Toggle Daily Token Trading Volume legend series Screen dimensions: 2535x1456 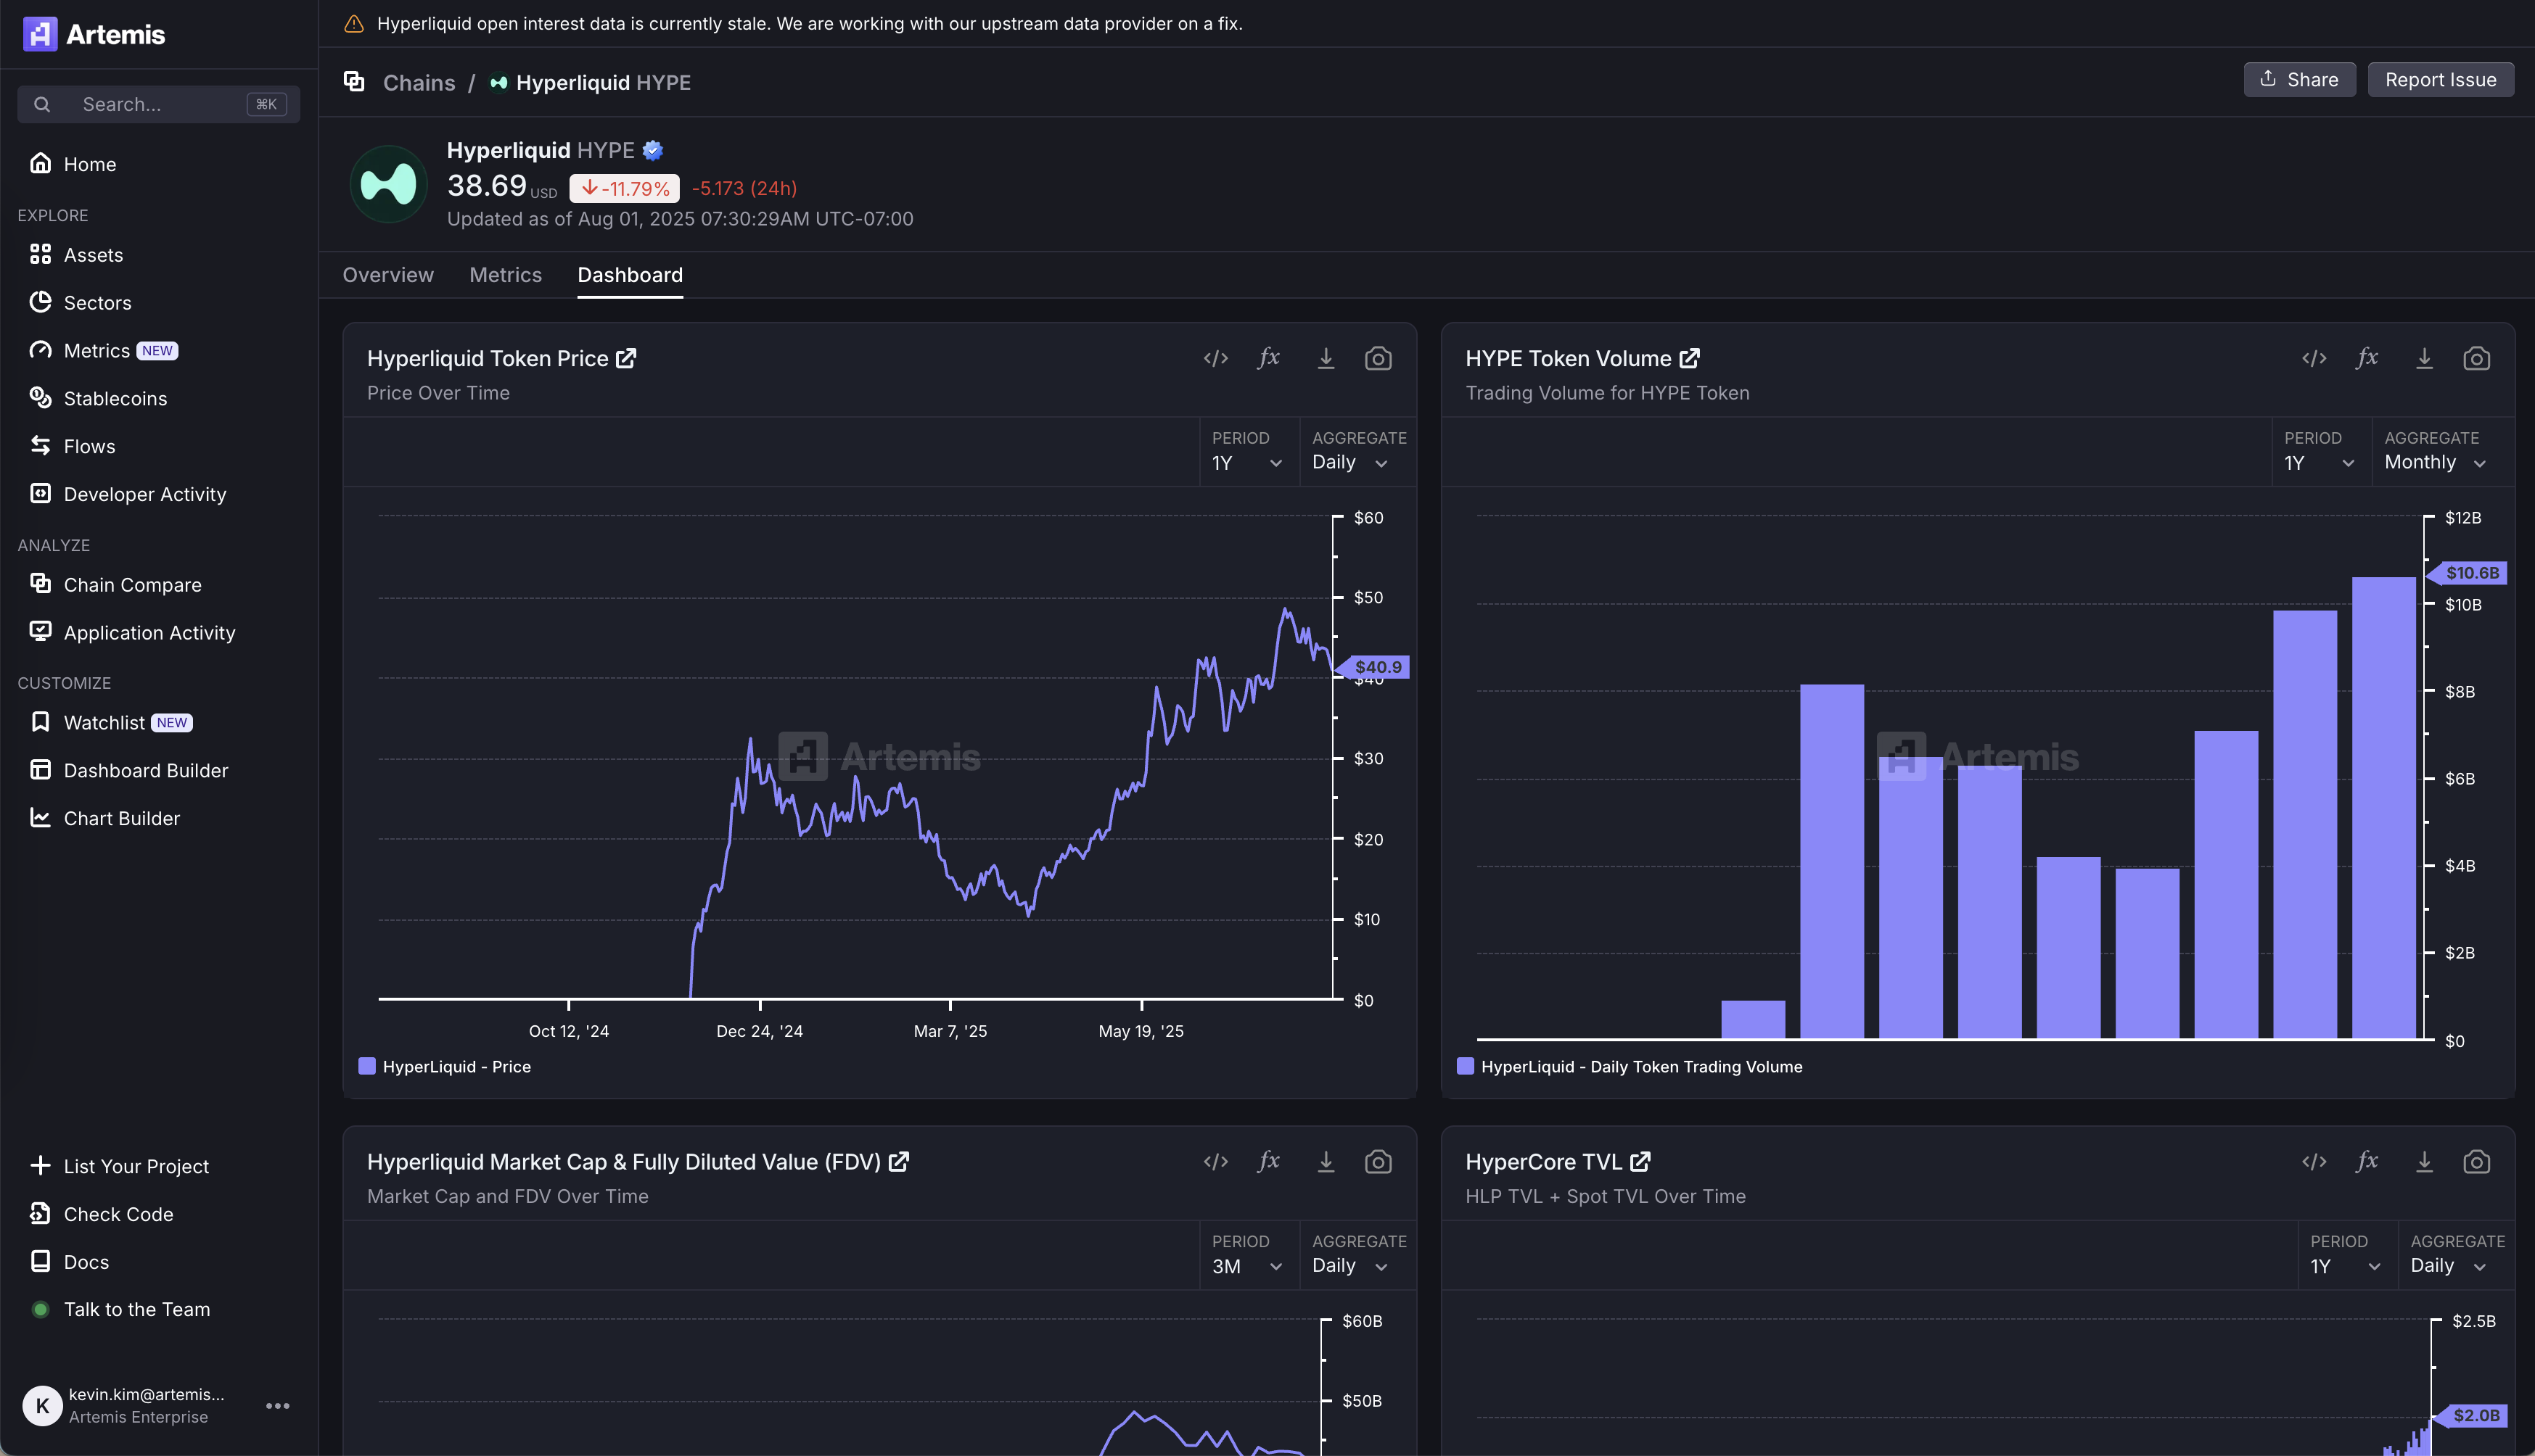[x=1630, y=1066]
